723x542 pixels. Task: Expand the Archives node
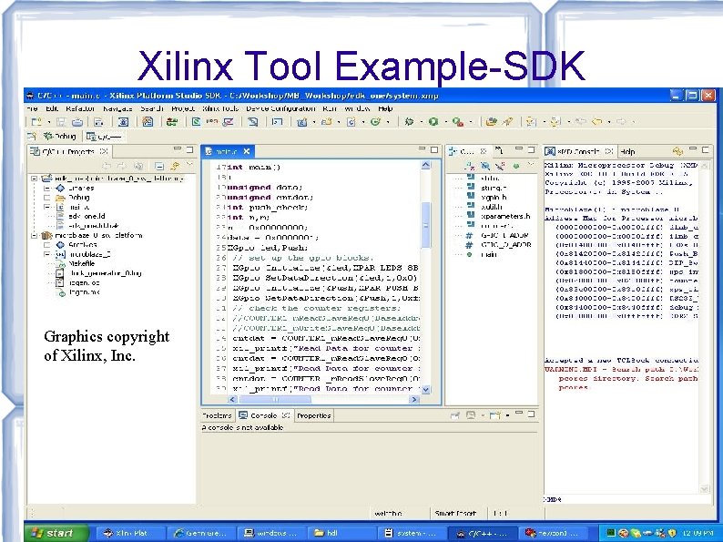47,245
